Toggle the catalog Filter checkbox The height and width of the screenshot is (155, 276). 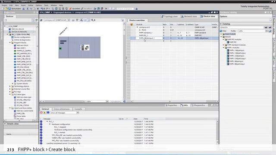(x=221, y=31)
